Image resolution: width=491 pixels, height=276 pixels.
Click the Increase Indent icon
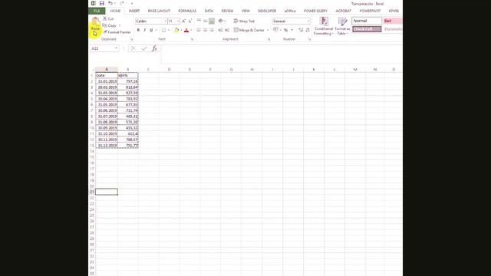(x=227, y=30)
